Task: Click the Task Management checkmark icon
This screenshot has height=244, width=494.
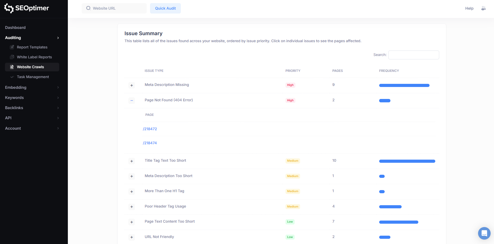Action: (x=12, y=77)
